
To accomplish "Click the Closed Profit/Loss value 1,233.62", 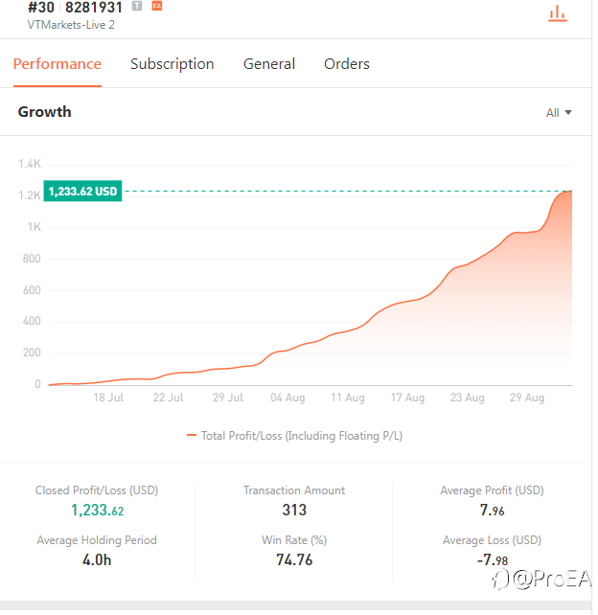I will pos(97,511).
